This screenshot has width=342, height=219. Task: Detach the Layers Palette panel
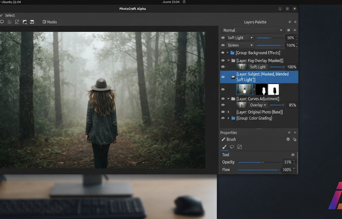[290, 22]
